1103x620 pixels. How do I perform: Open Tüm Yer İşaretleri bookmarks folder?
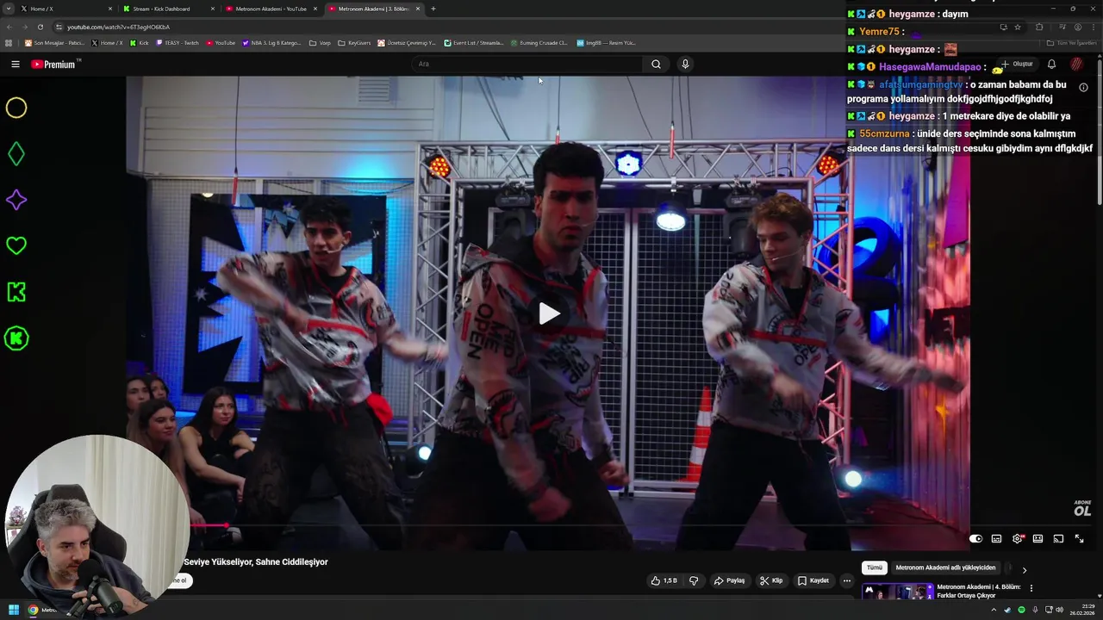point(1071,42)
